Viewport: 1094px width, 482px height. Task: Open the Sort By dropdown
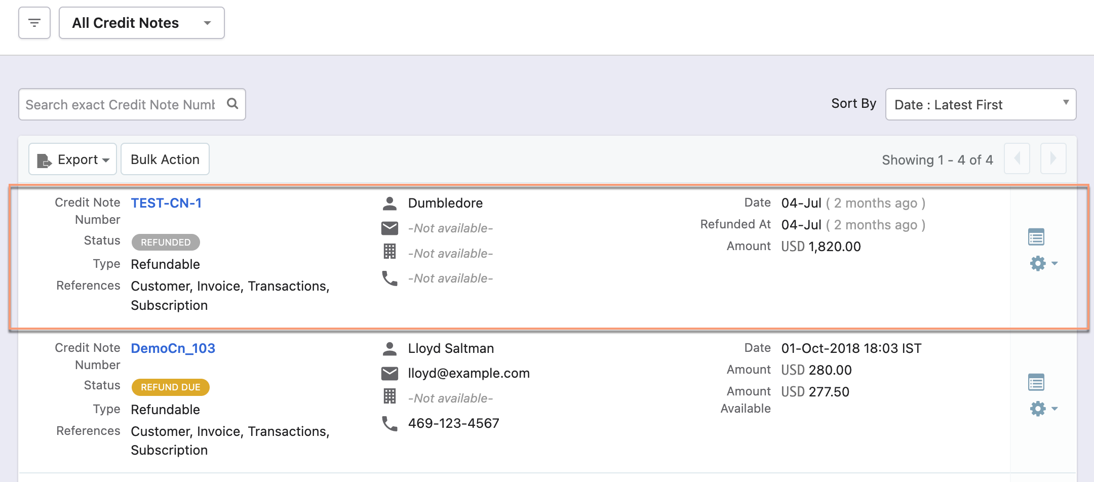tap(981, 105)
